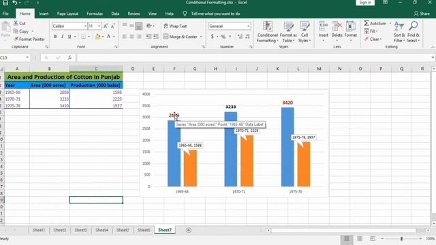Image resolution: width=436 pixels, height=245 pixels.
Task: Click Decrease Decimal icon
Action: (x=247, y=37)
